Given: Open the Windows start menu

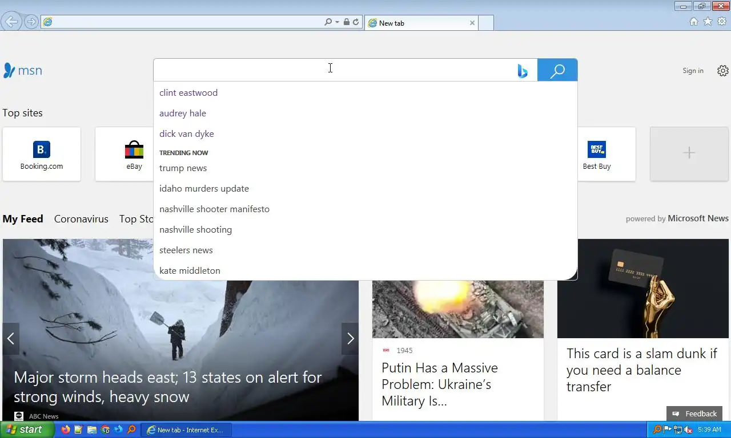Looking at the screenshot, I should 27,429.
